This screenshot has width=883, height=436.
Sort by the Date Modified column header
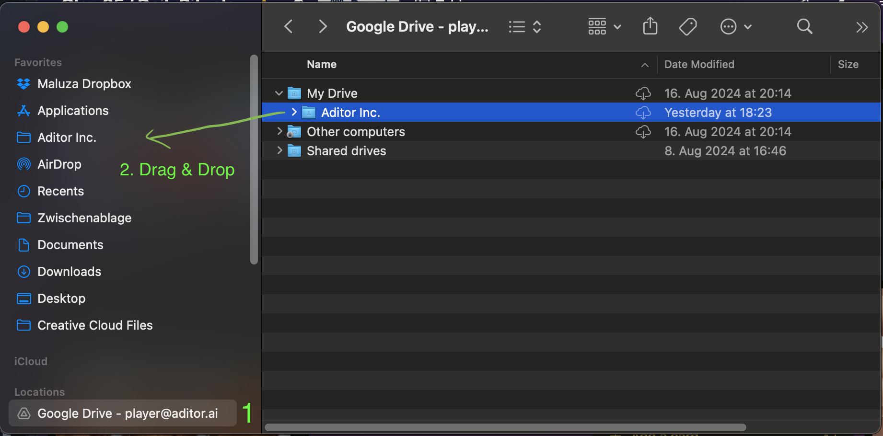pos(699,64)
